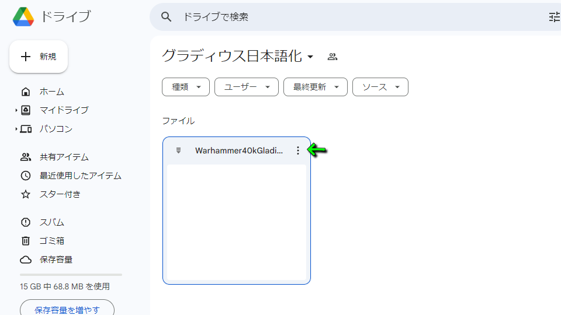Screen dimensions: 561x315
Task: Open 共有アイテム in the sidebar
Action: [x=64, y=157]
